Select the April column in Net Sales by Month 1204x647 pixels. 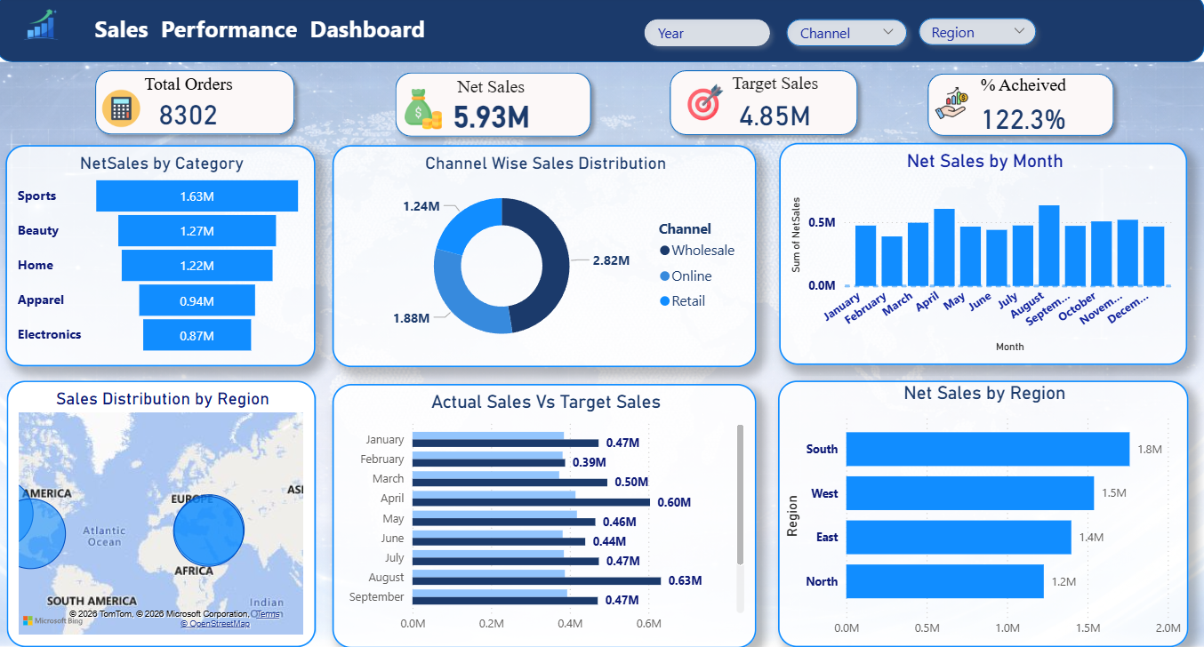[944, 247]
